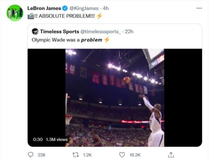Click the share upload icon
This screenshot has height=162, width=209.
[171, 155]
